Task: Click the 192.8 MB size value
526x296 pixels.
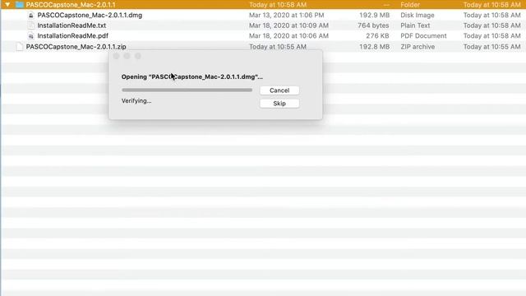Action: [x=375, y=47]
